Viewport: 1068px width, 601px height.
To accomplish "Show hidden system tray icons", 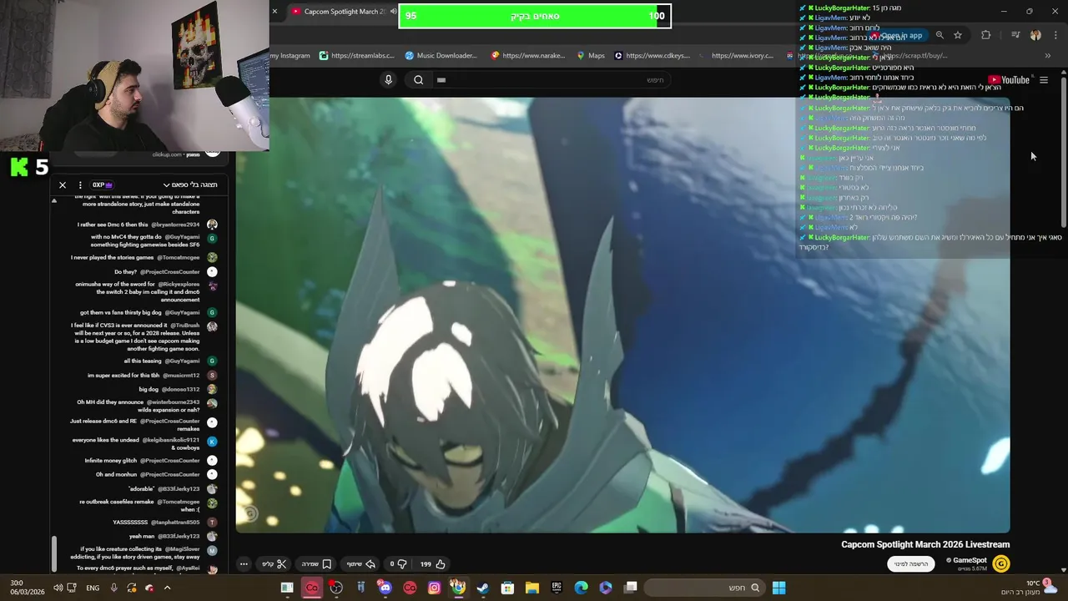I will coord(167,588).
